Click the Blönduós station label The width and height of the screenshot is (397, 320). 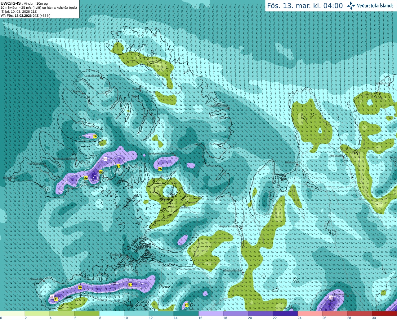click(291, 162)
